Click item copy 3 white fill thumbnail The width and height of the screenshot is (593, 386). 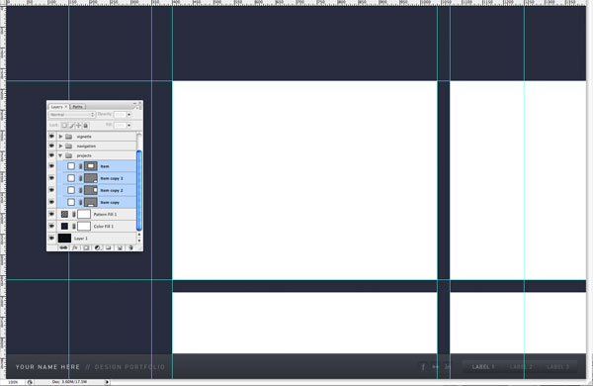tap(71, 178)
